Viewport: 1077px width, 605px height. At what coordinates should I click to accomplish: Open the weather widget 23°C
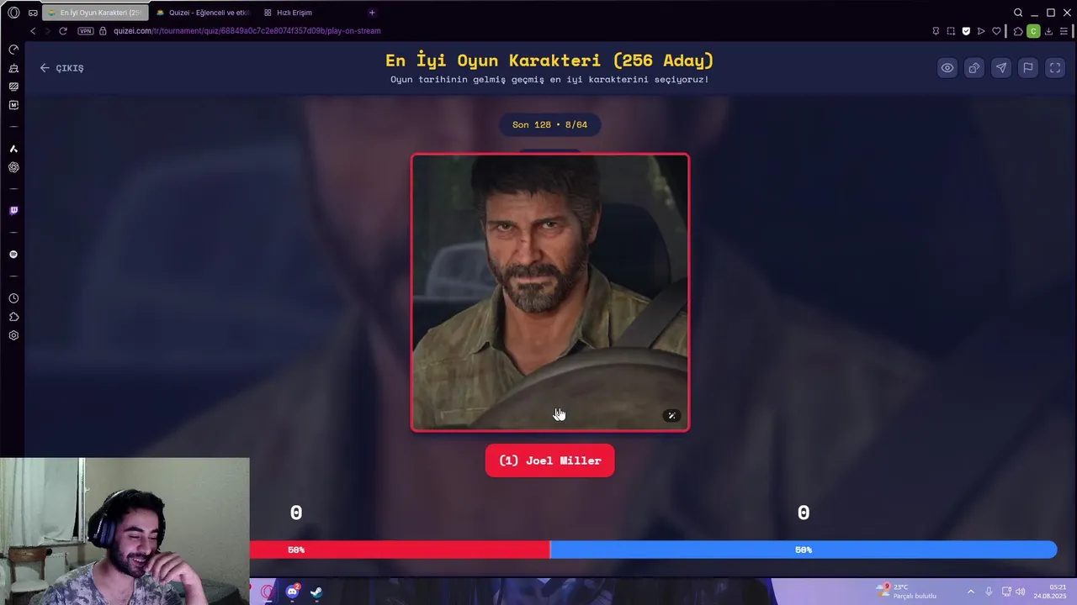(906, 592)
